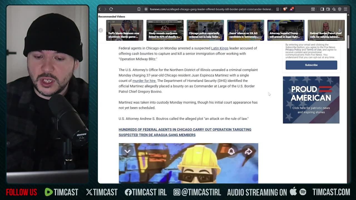Image resolution: width=356 pixels, height=200 pixels.
Task: Click the Subscribe button in the newsletter box
Action: tap(311, 65)
